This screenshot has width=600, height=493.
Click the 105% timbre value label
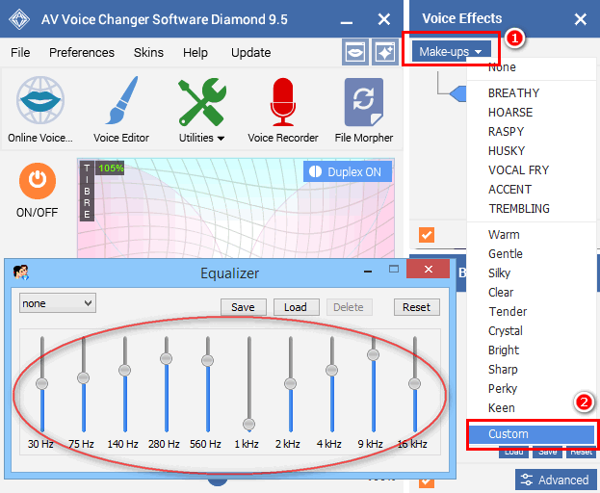(111, 168)
